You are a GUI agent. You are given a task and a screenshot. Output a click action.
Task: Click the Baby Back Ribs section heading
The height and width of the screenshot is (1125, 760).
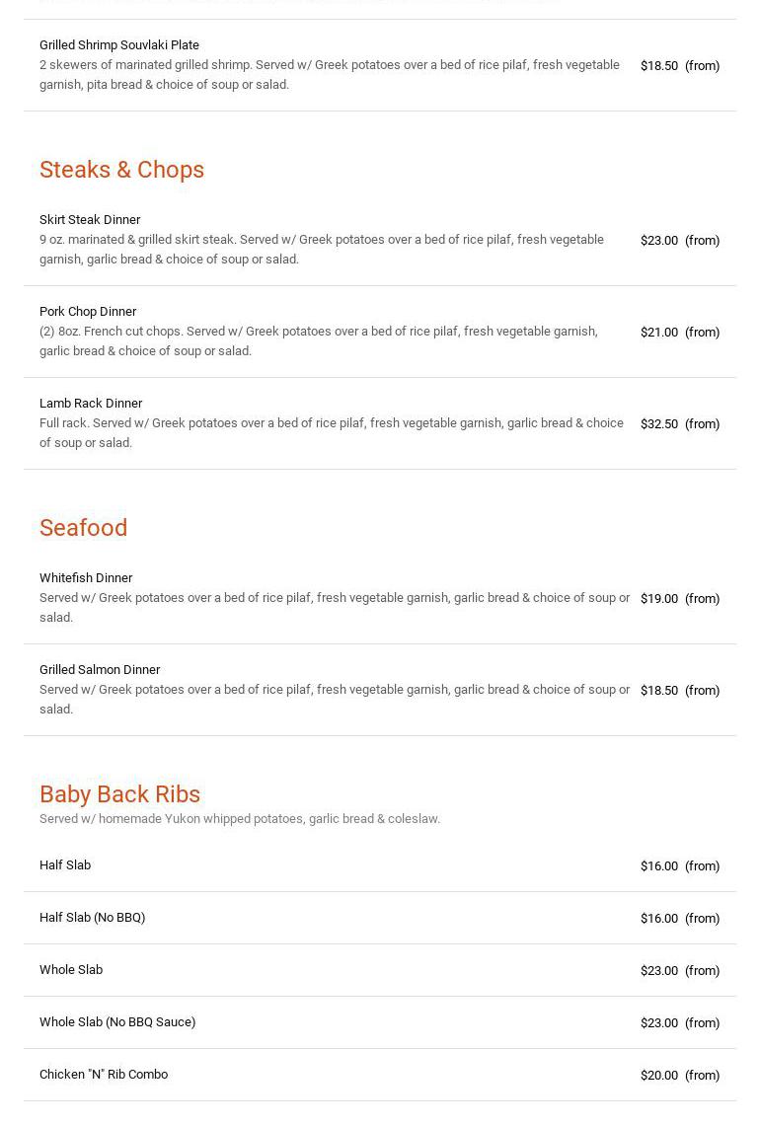pyautogui.click(x=120, y=794)
